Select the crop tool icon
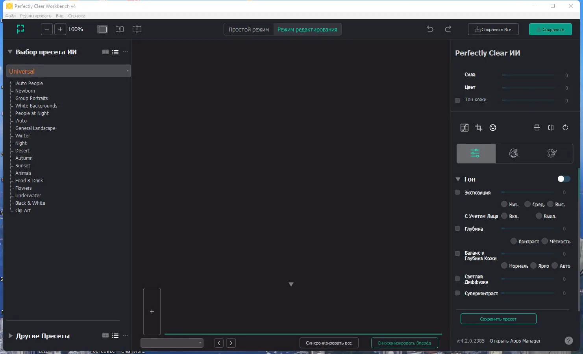Viewport: 583px width, 354px height. (479, 128)
